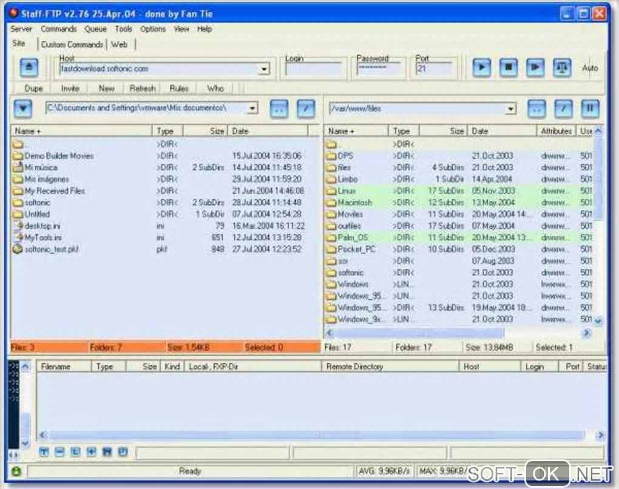
Task: Select the softonic_test.pkf file icon
Action: tap(18, 249)
